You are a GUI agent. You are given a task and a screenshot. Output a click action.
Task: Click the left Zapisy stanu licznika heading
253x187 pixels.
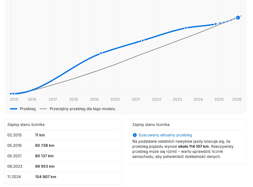pos(26,125)
